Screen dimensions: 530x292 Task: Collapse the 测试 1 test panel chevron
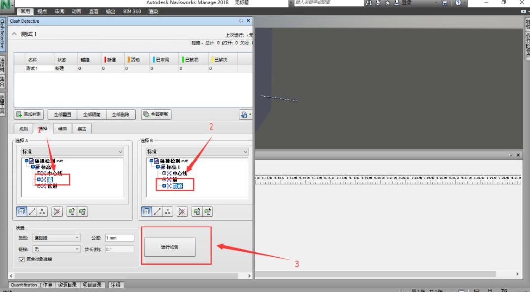14,34
